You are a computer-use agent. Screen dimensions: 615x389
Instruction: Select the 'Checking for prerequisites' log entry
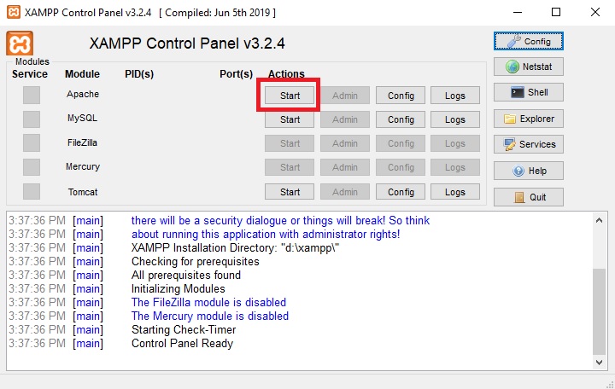(x=196, y=261)
